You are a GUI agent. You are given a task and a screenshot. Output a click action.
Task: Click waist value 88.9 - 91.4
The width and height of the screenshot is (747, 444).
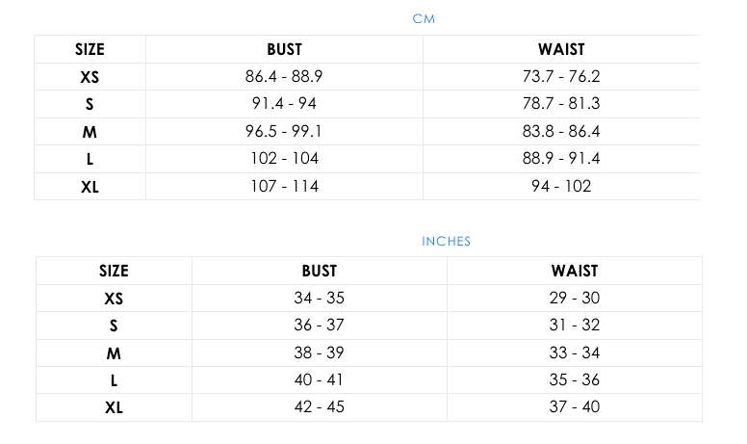click(561, 159)
